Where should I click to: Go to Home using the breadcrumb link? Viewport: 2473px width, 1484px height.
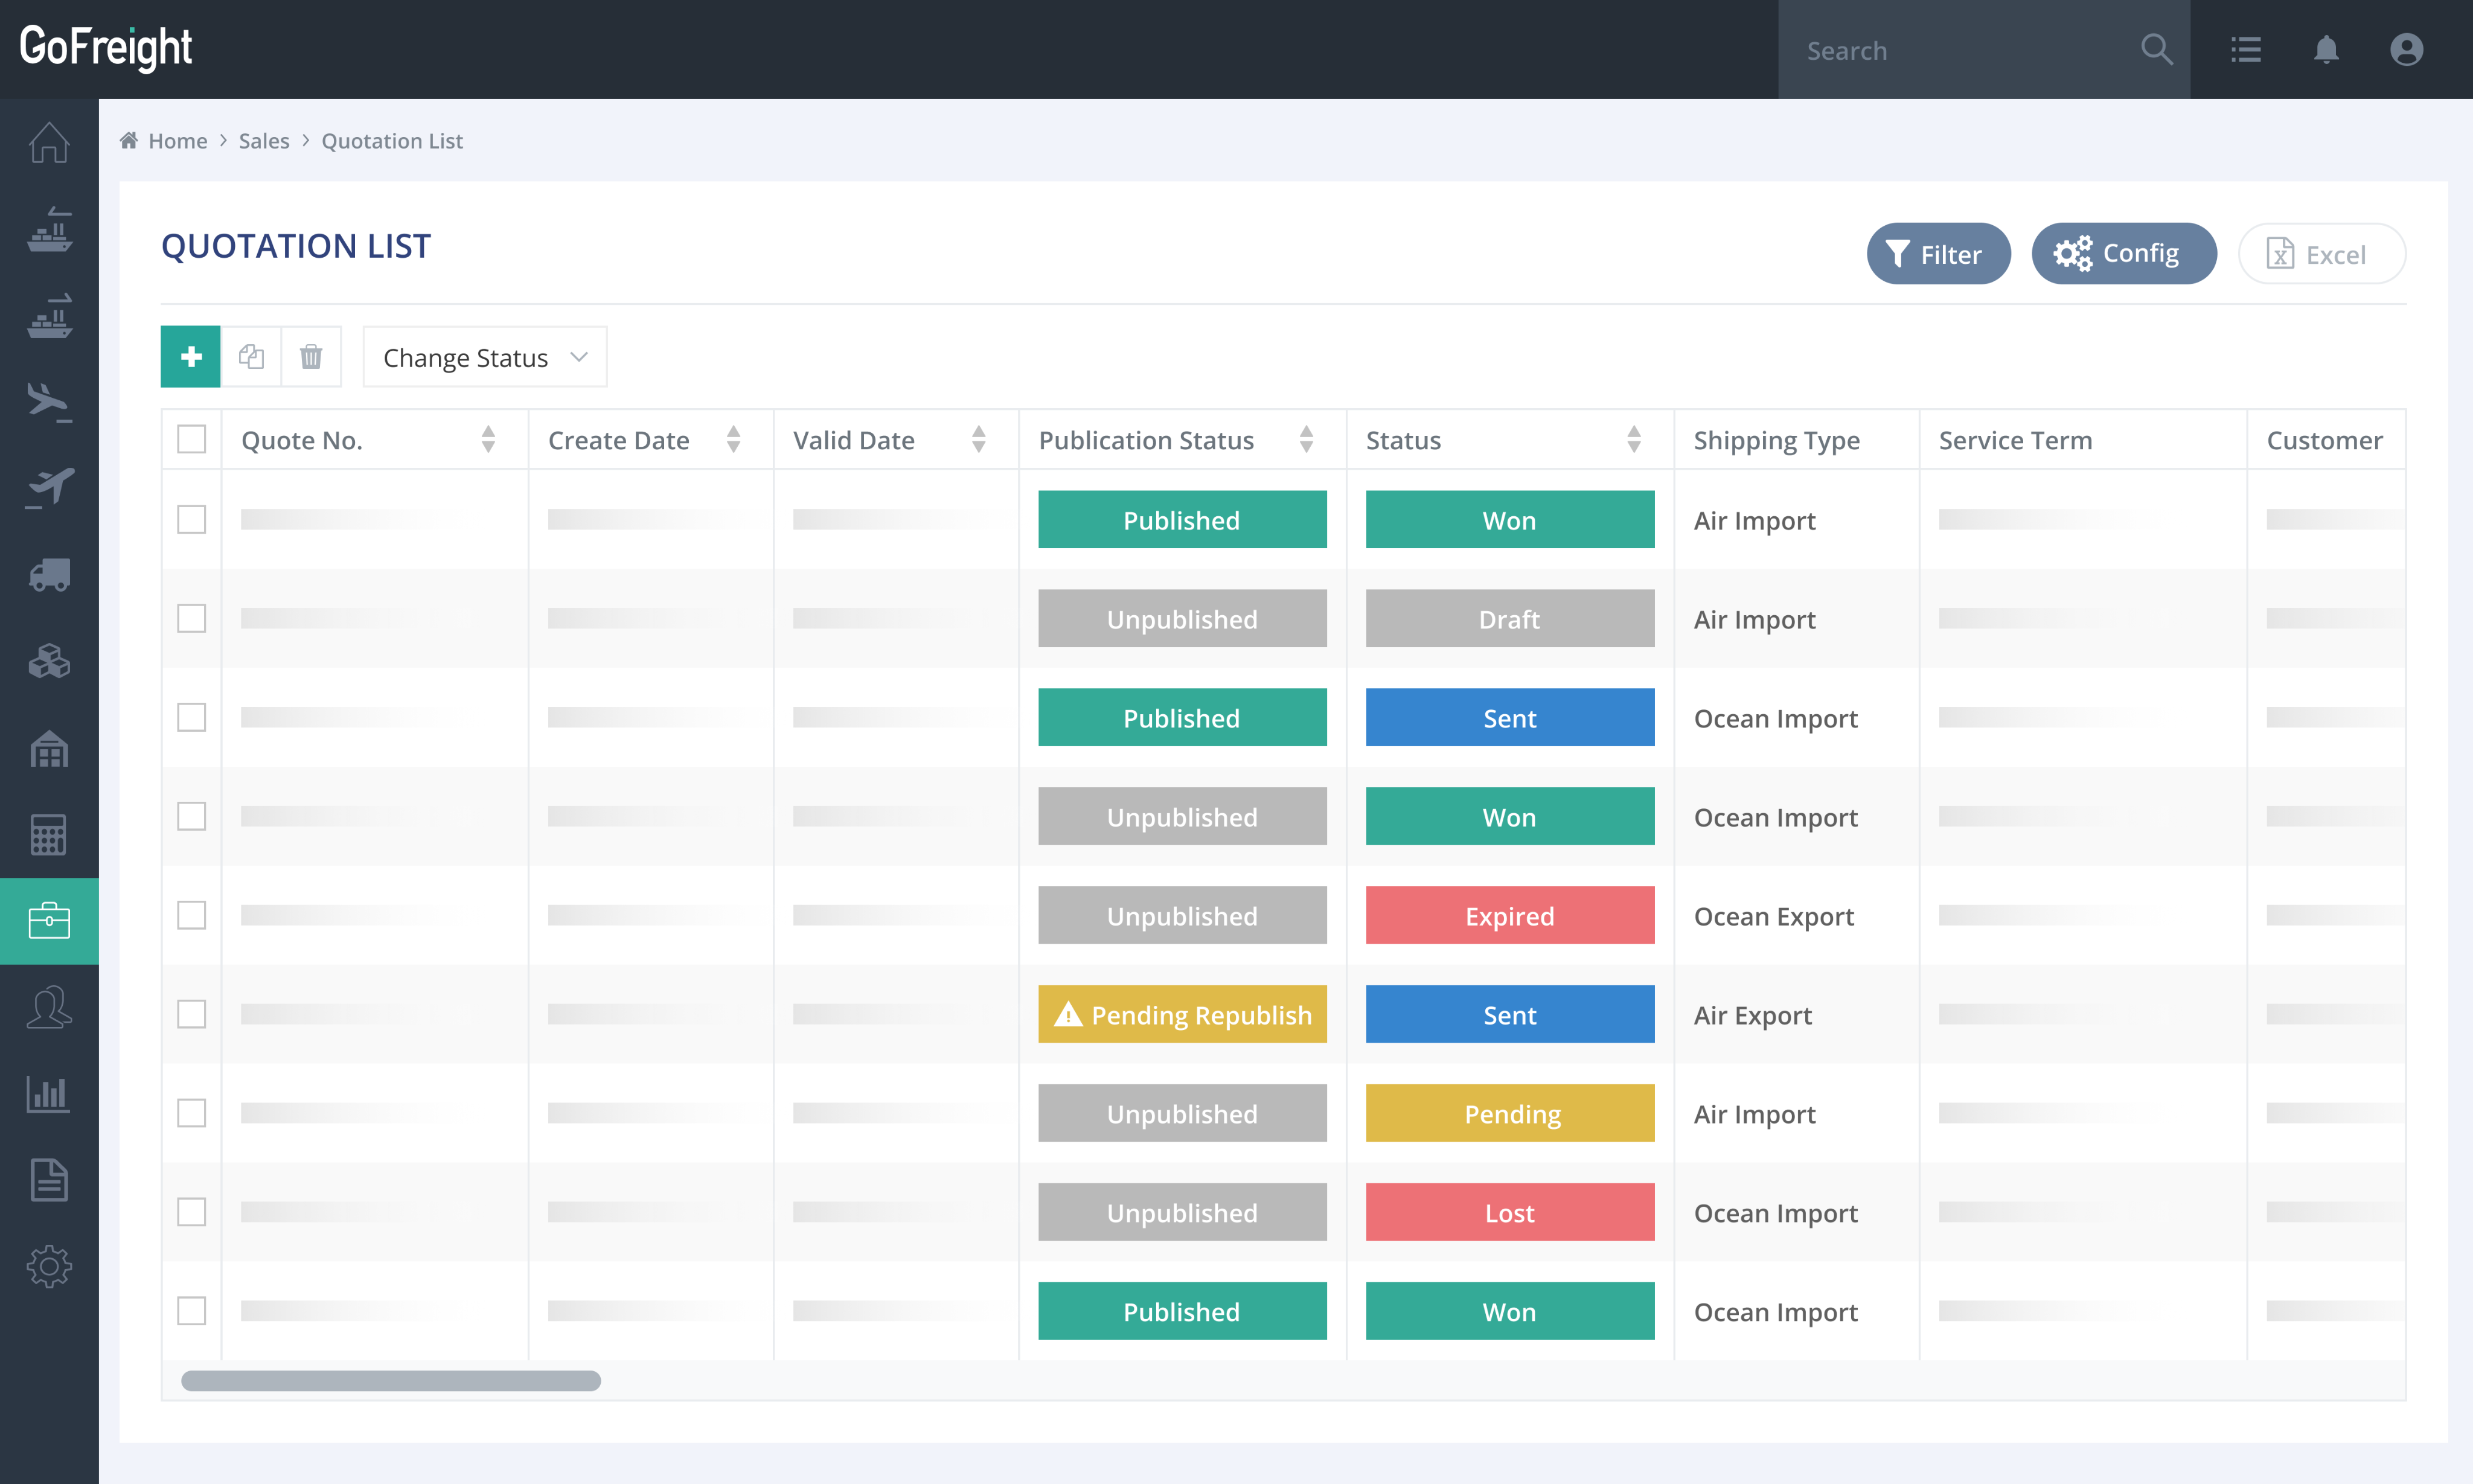(x=177, y=140)
